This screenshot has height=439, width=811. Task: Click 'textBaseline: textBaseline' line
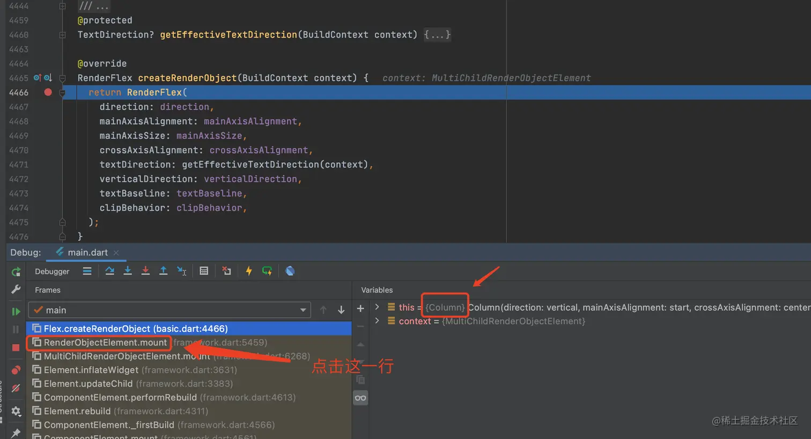point(173,193)
